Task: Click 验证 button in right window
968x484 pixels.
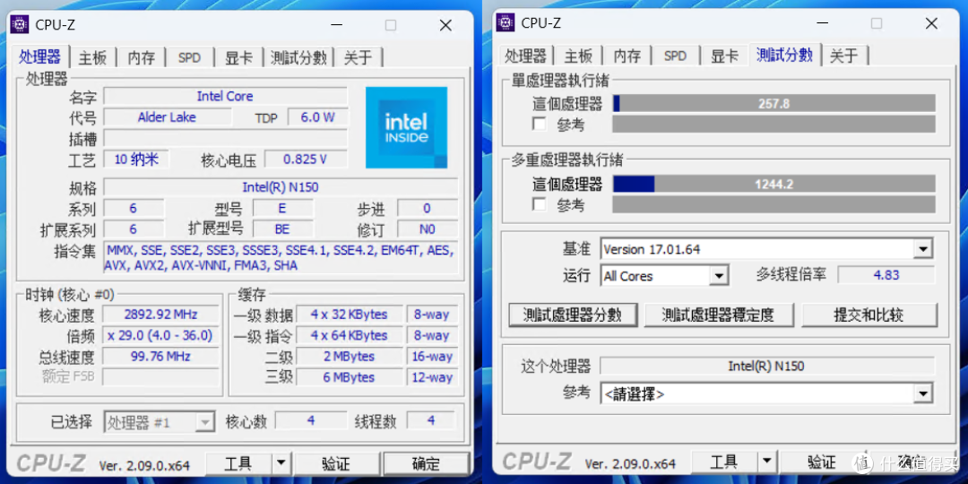Action: (822, 462)
